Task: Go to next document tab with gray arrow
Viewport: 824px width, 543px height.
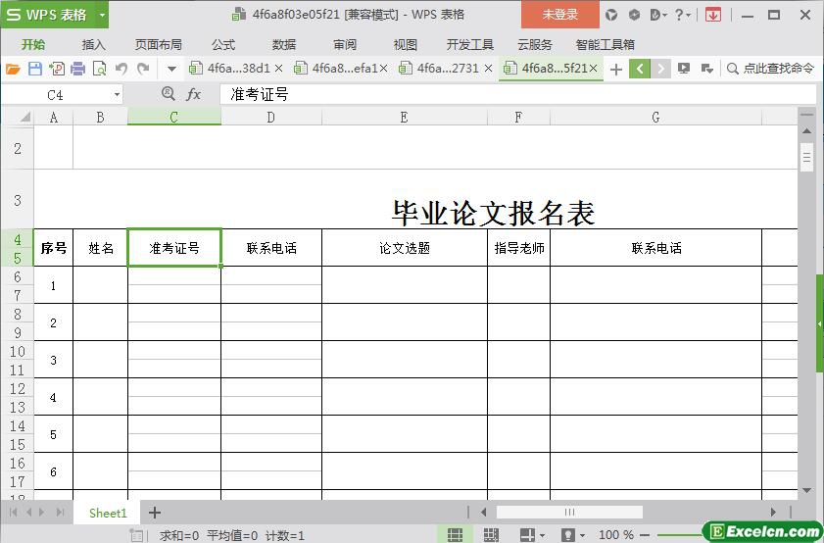Action: point(660,69)
